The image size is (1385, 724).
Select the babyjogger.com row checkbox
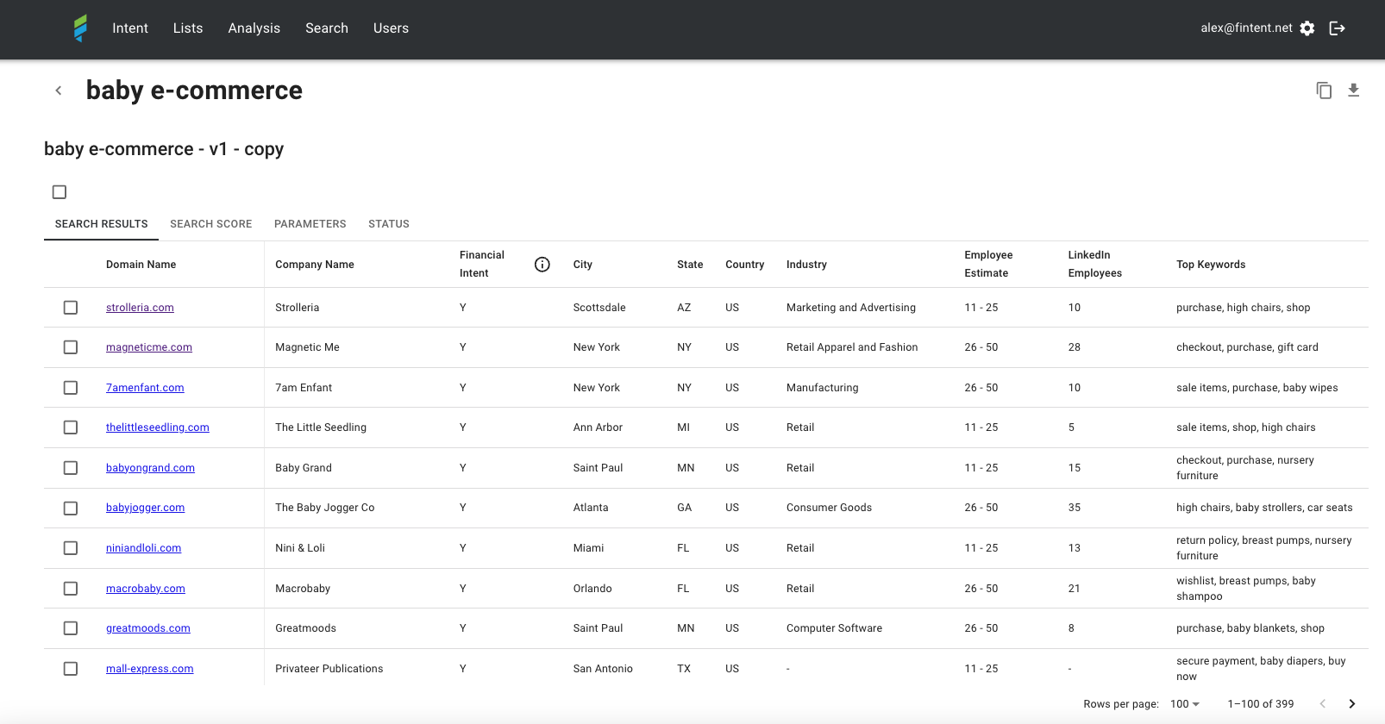click(x=71, y=509)
